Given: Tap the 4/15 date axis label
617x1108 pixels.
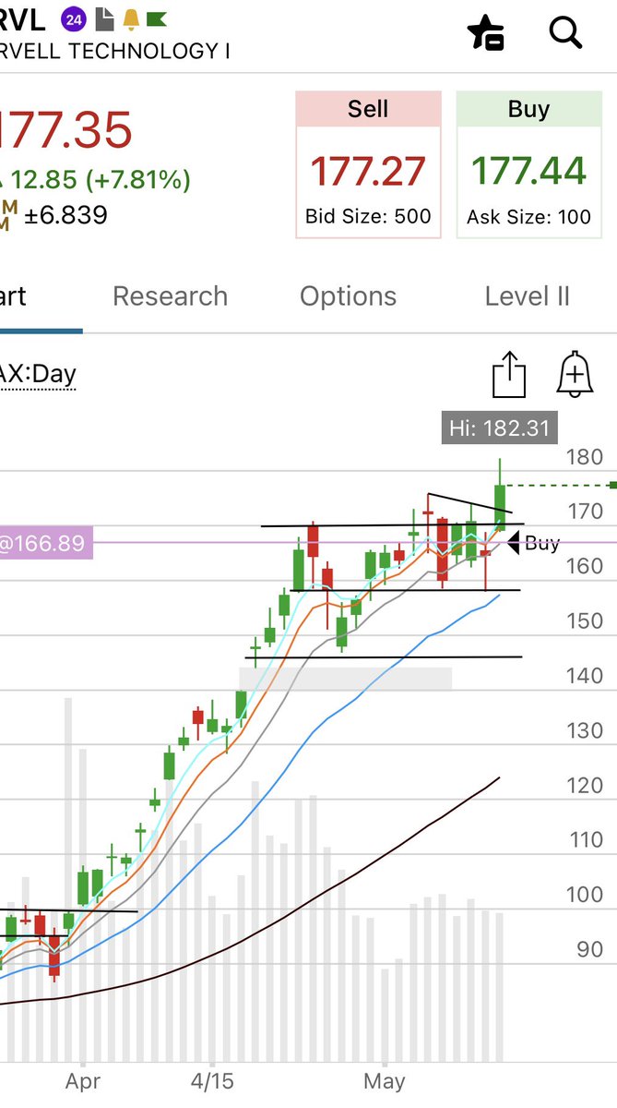Looking at the screenshot, I should click(x=212, y=1080).
